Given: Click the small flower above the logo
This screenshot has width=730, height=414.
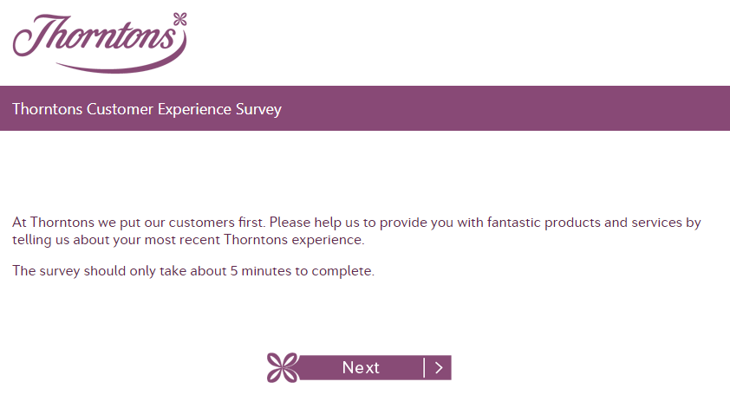Looking at the screenshot, I should [x=180, y=19].
